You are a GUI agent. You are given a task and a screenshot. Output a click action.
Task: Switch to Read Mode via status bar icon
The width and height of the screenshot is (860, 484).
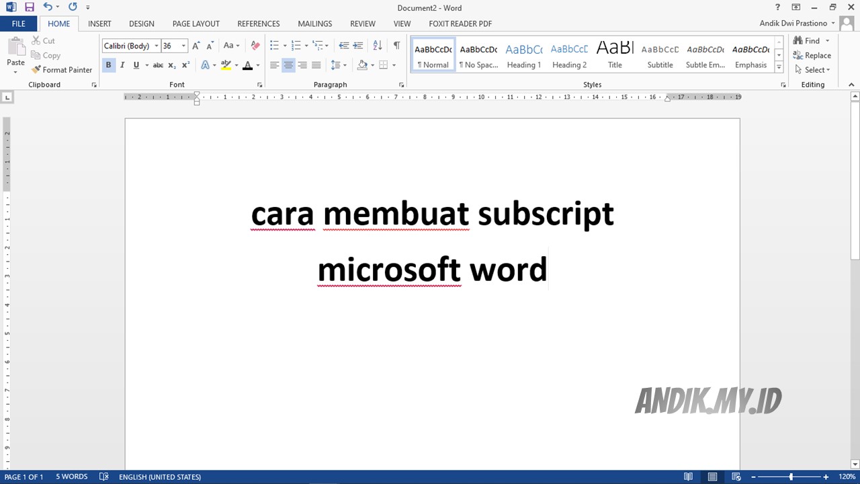(x=688, y=476)
